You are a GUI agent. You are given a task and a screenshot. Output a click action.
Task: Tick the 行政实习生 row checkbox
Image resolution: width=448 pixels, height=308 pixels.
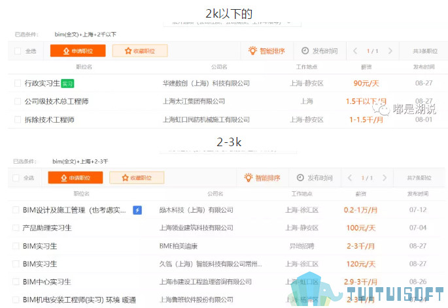(18, 84)
